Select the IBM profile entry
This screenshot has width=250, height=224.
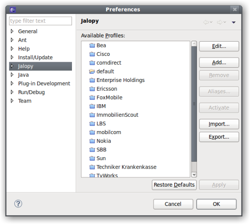pyautogui.click(x=101, y=106)
